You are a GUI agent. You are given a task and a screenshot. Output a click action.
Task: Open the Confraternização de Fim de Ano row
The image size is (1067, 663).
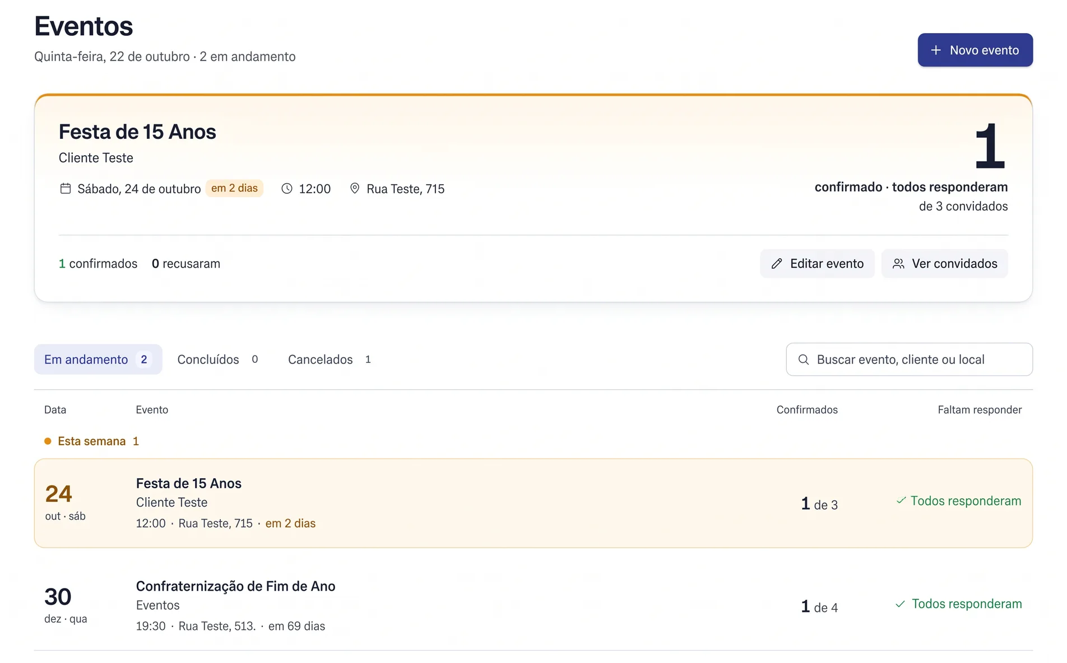click(x=533, y=606)
